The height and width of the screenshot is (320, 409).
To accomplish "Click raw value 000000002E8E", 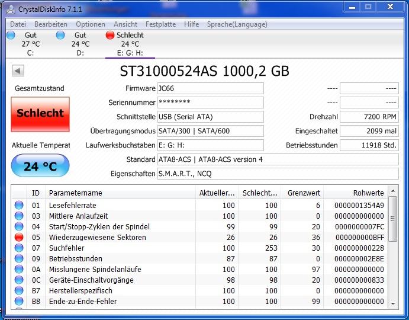I will tap(359, 258).
